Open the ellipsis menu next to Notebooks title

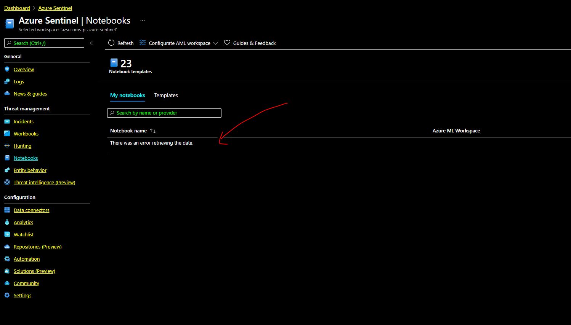[x=143, y=20]
